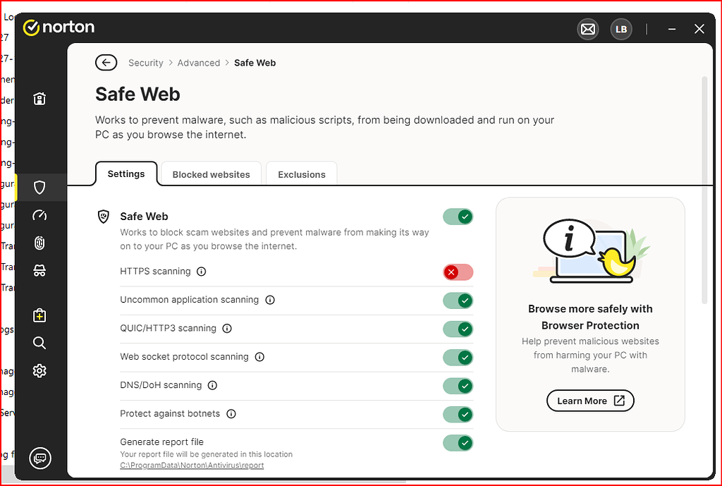Turn off QUIC/HTTP3 scanning

tap(458, 329)
